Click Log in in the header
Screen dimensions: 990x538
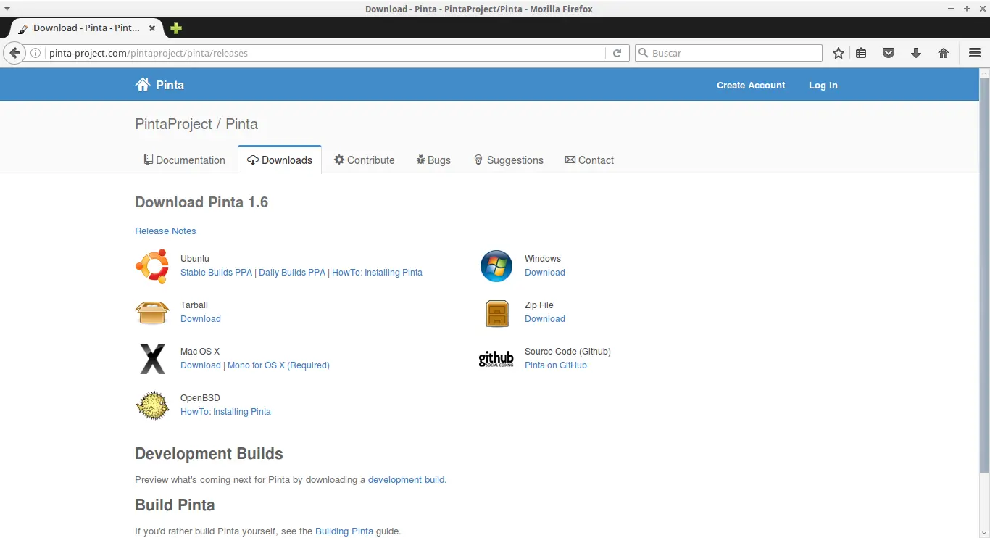(x=823, y=85)
